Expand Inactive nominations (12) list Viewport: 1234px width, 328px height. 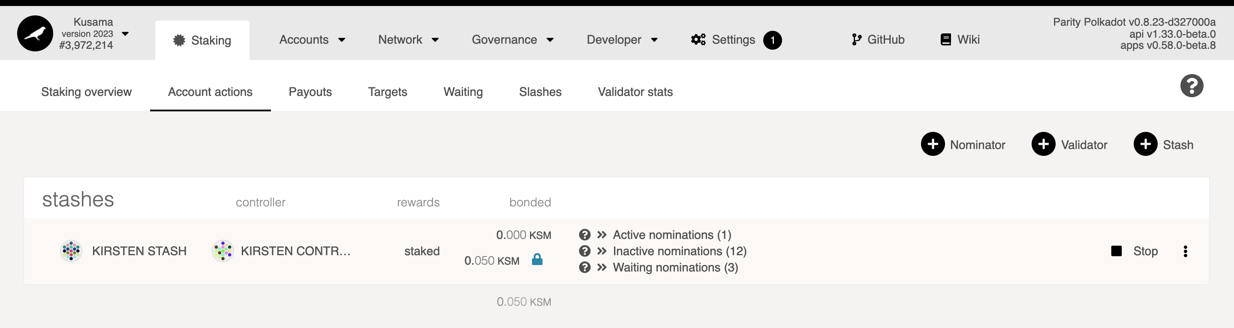pos(679,251)
